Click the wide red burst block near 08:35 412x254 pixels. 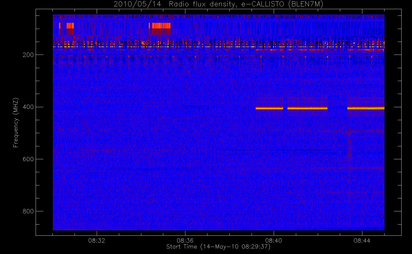click(x=161, y=28)
